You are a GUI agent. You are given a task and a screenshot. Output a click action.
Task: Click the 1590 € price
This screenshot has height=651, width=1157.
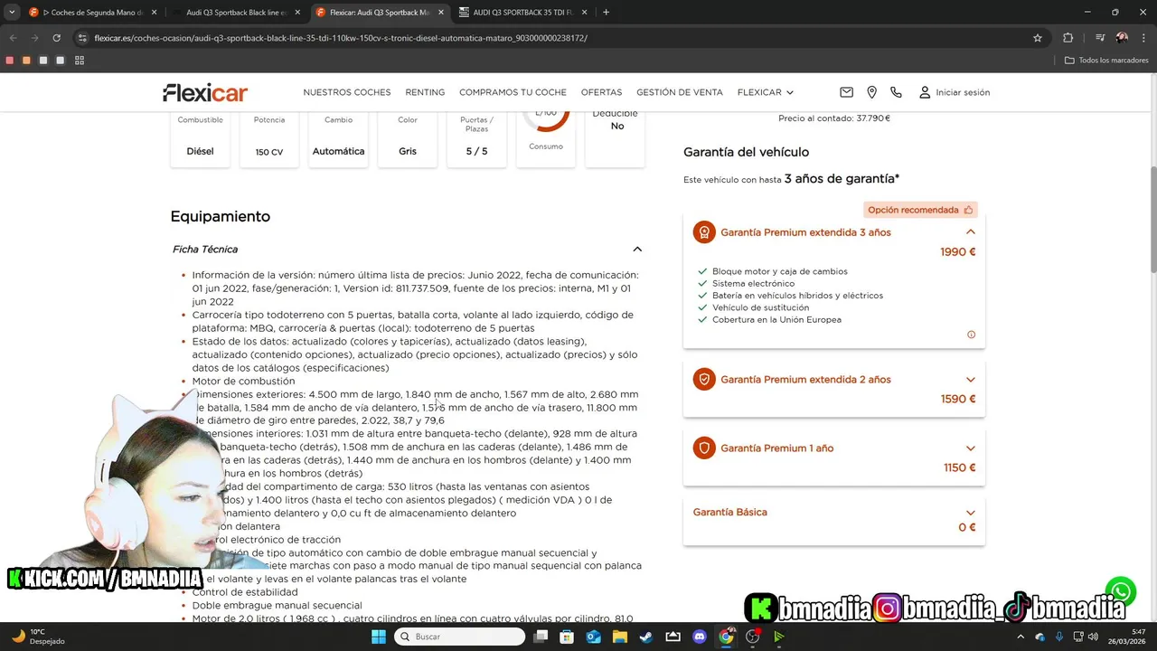958,400
